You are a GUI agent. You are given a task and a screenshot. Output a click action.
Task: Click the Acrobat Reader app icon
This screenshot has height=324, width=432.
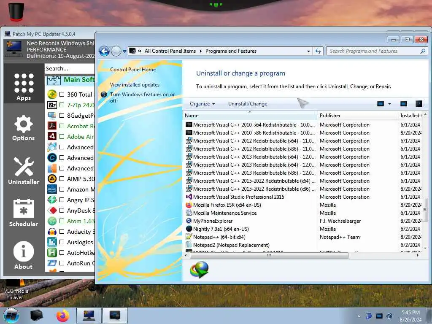[52, 126]
